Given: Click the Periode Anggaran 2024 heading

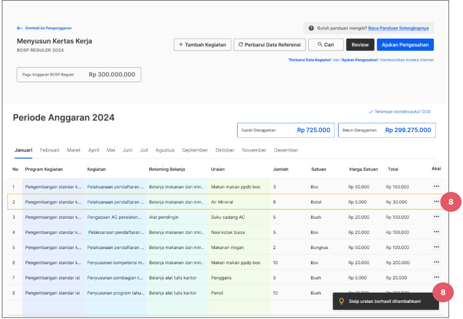Looking at the screenshot, I should coord(64,117).
